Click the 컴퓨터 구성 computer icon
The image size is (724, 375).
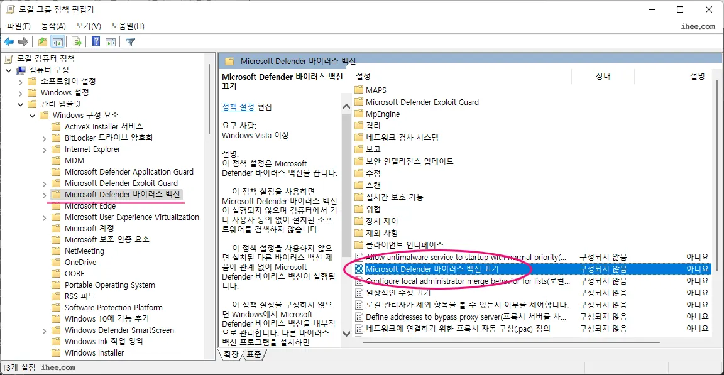(x=20, y=70)
